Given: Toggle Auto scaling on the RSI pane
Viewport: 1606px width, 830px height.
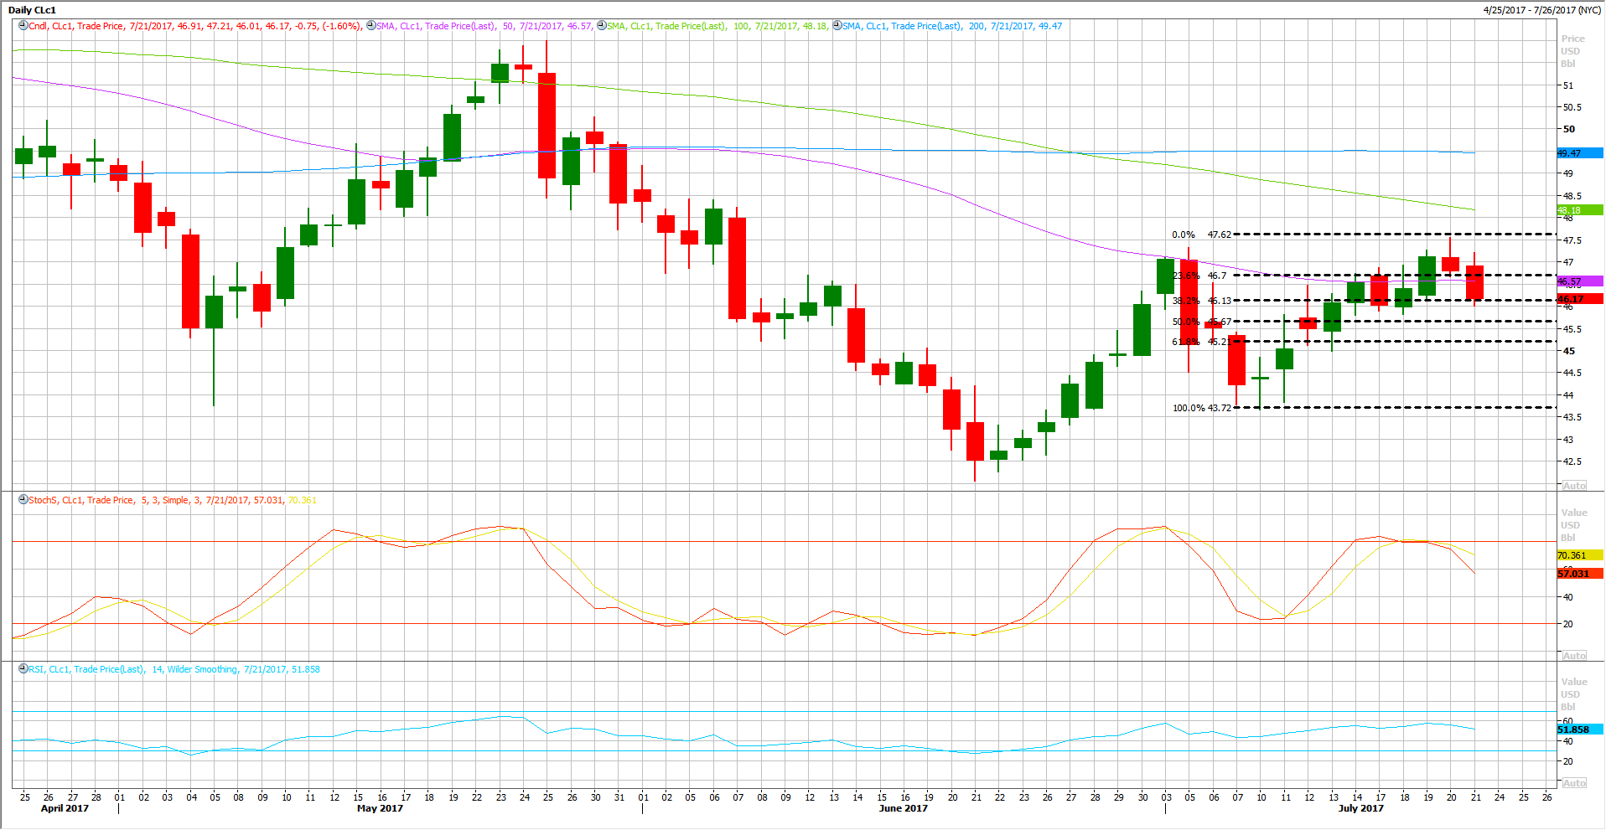Looking at the screenshot, I should coord(1573,783).
